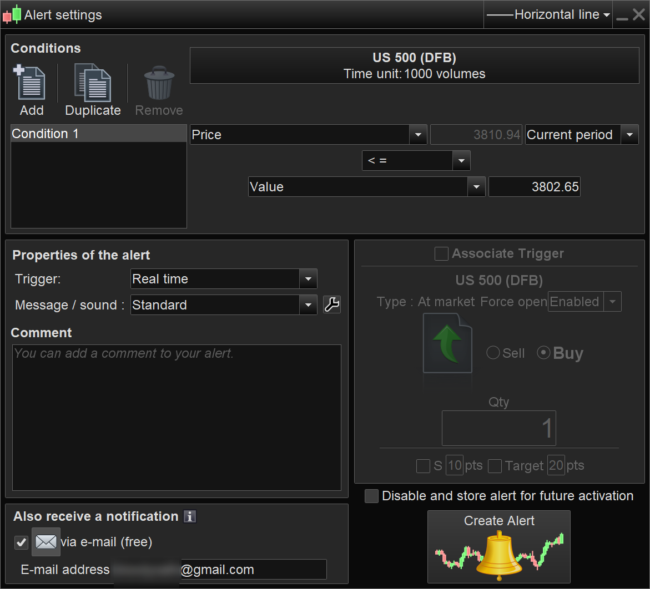The image size is (650, 589).
Task: Duplicate the selected condition
Action: coord(93,83)
